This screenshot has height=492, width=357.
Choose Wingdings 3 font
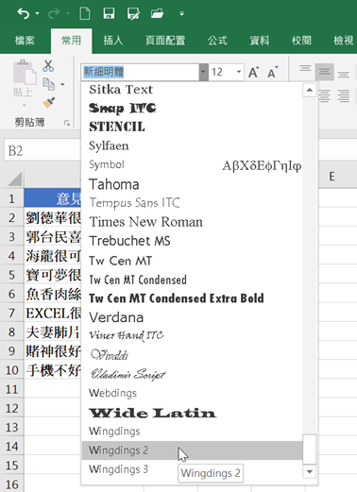tap(192, 469)
